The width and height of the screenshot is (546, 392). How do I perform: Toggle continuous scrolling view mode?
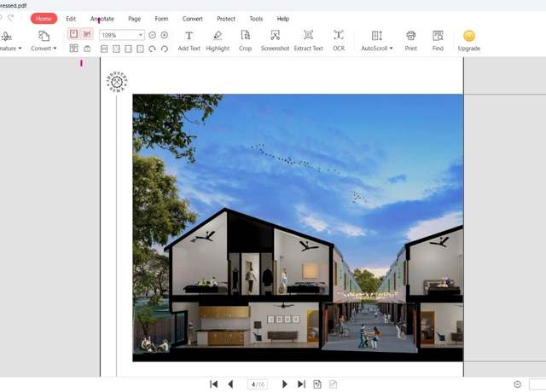[x=87, y=34]
